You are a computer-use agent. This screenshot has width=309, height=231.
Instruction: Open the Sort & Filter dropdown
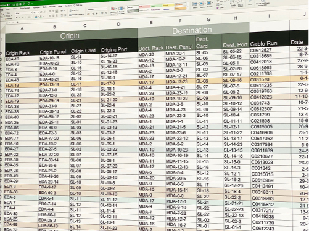[233, 4]
